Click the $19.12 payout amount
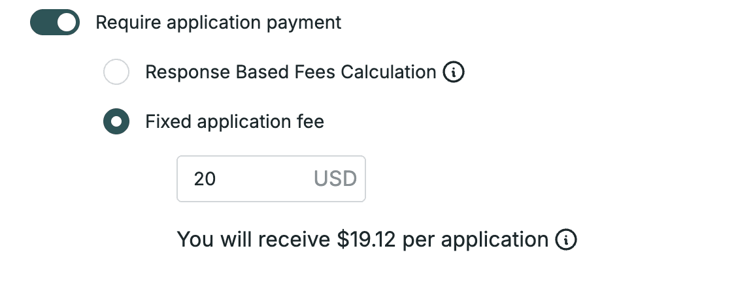The height and width of the screenshot is (291, 736). coord(367,239)
